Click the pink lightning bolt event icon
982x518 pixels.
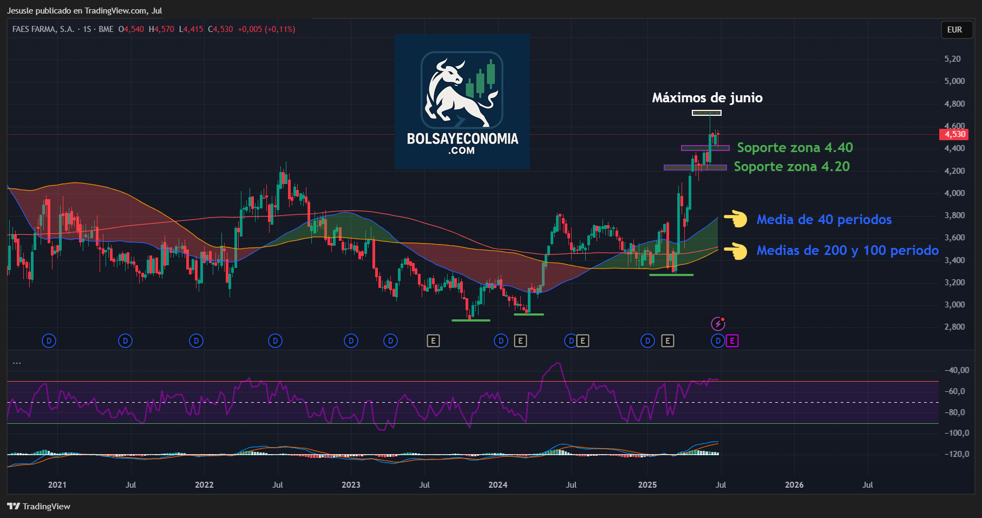pos(718,324)
